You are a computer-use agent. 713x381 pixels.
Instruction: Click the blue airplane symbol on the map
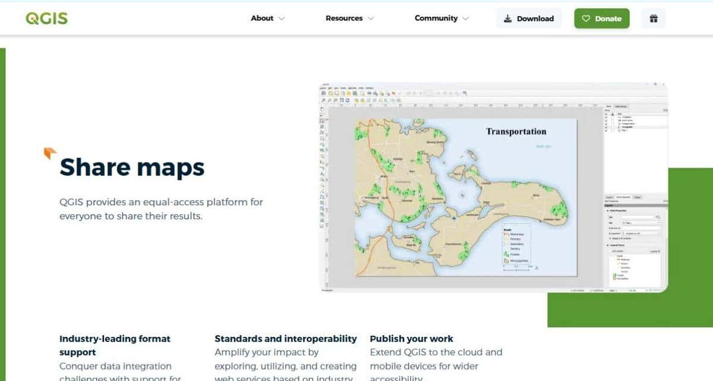(x=454, y=219)
